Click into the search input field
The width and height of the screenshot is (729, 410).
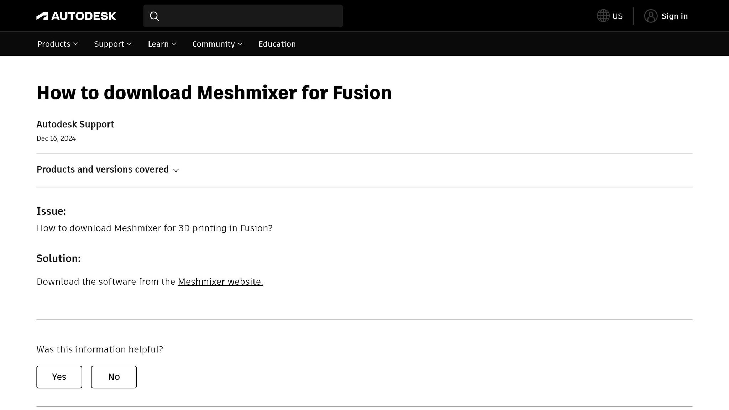click(249, 16)
